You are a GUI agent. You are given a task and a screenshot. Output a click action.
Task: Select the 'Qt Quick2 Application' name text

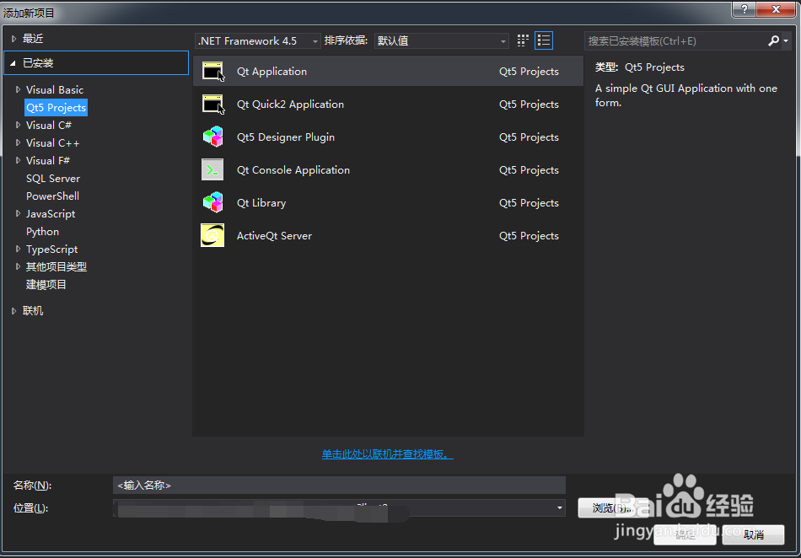pyautogui.click(x=290, y=105)
